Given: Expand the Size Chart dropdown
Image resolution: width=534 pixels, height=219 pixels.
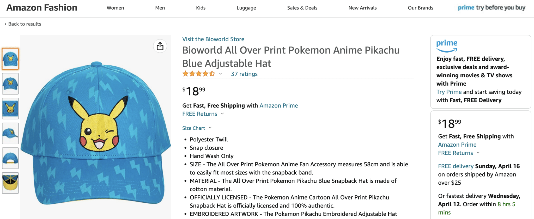Looking at the screenshot, I should pos(194,128).
